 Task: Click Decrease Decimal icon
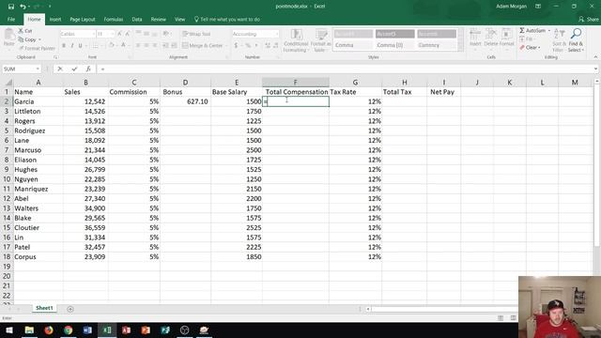pos(276,45)
